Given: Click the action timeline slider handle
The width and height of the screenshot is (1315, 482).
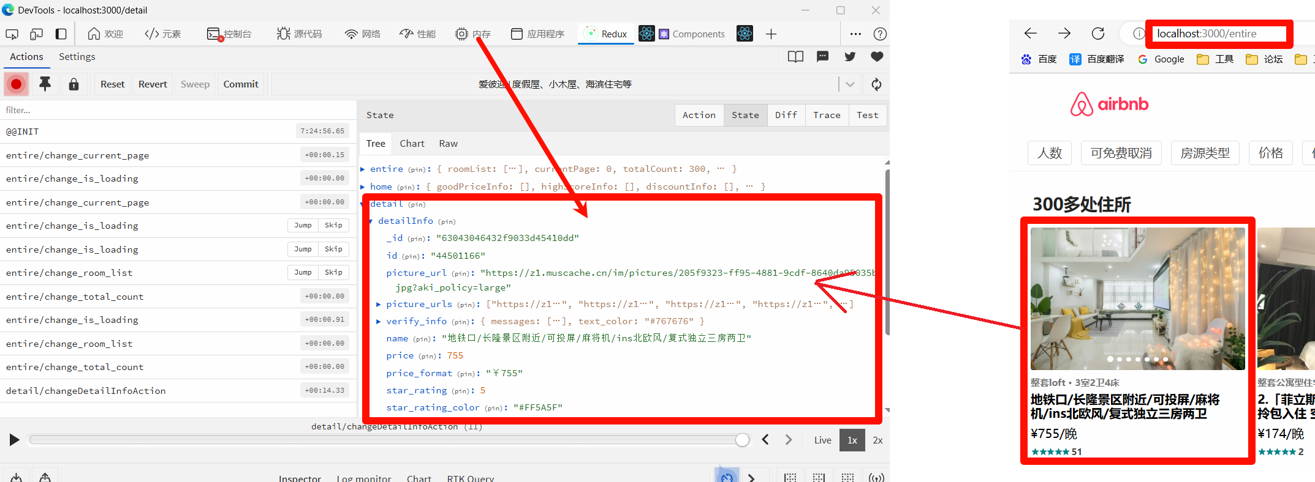Looking at the screenshot, I should (x=742, y=440).
